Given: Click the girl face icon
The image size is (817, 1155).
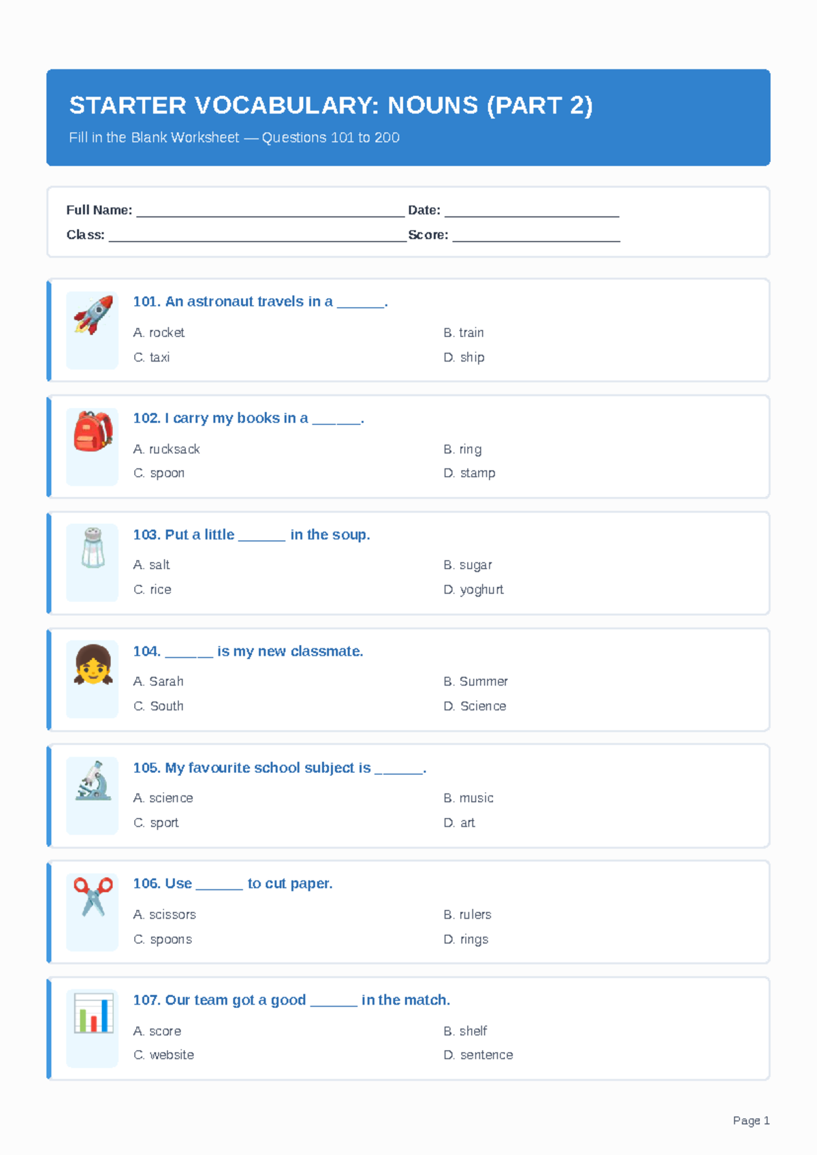Looking at the screenshot, I should pos(93,664).
